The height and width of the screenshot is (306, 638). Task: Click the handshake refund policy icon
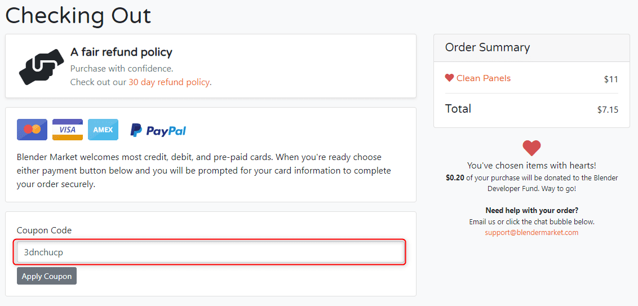click(41, 66)
